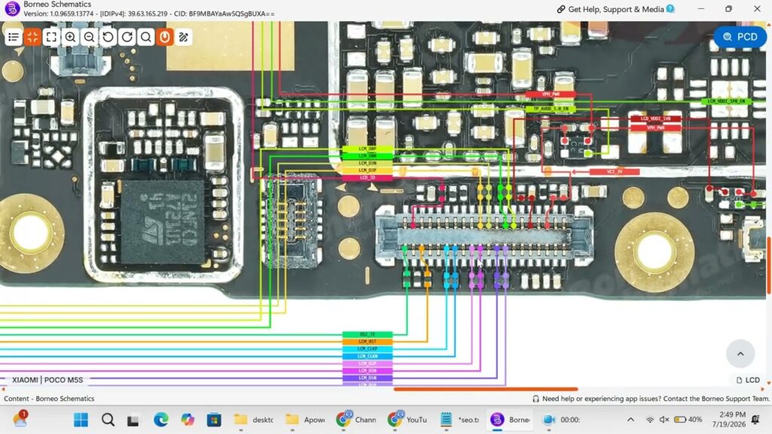Select the TP_AVDD_1.8_EN net label
772x434 pixels.
(x=550, y=108)
